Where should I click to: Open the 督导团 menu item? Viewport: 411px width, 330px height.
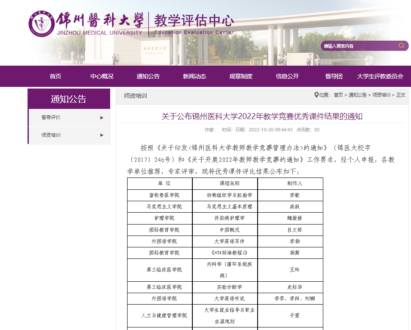pos(333,76)
